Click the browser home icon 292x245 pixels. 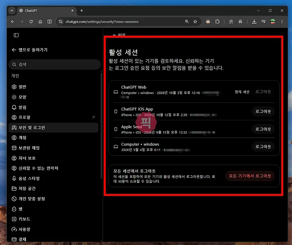coord(40,22)
